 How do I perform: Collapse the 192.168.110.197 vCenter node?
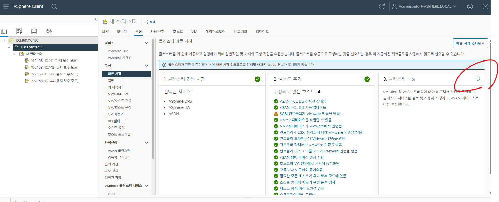[x=4, y=41]
